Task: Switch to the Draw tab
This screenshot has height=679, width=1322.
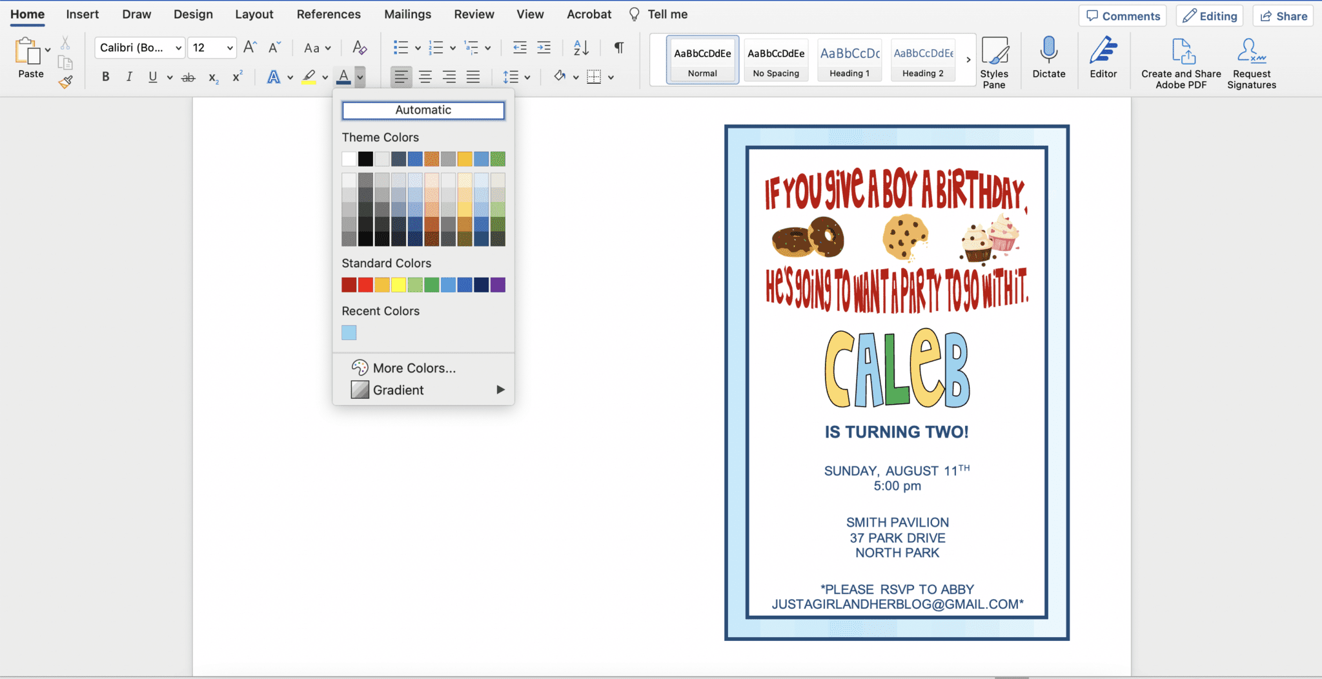Action: pyautogui.click(x=137, y=14)
